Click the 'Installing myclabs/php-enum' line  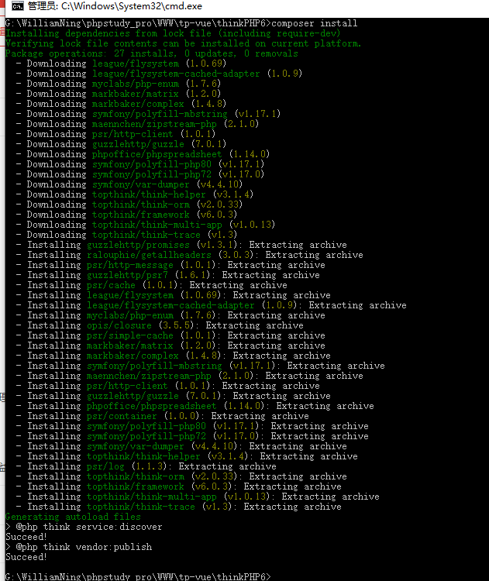170,315
